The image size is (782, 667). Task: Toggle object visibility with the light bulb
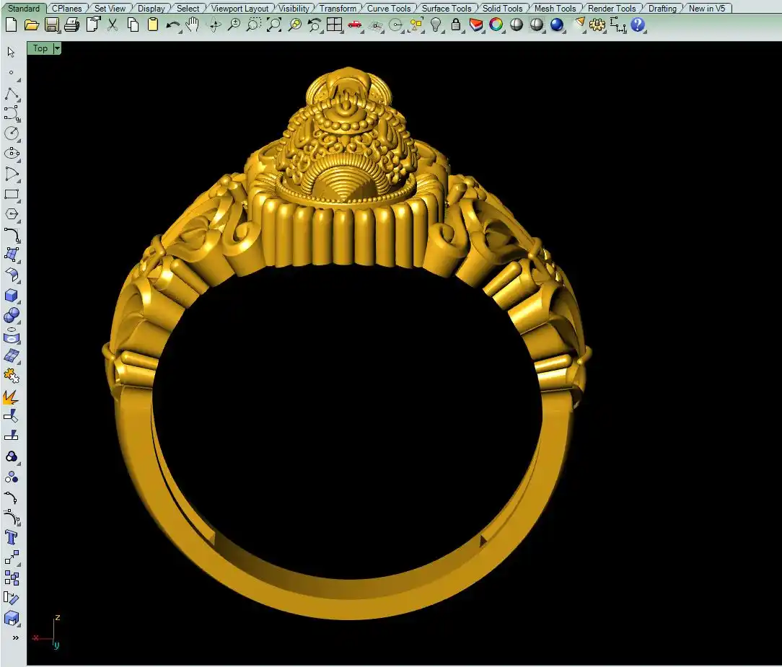click(x=436, y=25)
